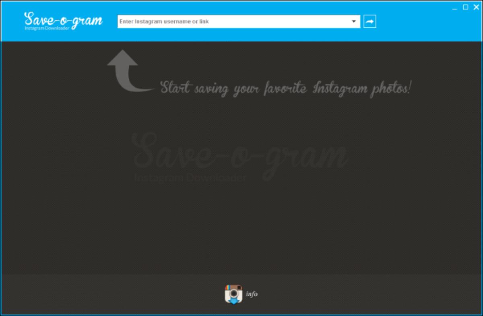
Task: Submit the entered Instagram username
Action: point(369,21)
